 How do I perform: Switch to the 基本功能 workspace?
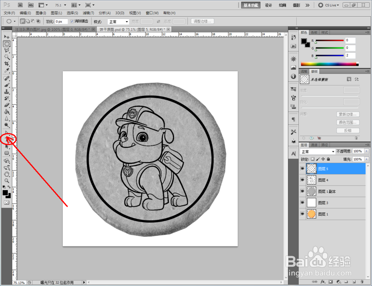tap(251, 5)
